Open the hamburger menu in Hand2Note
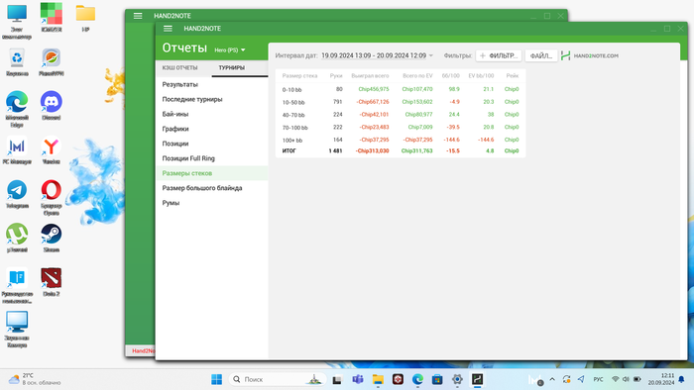Viewport: 694px width, 390px height. pos(168,29)
